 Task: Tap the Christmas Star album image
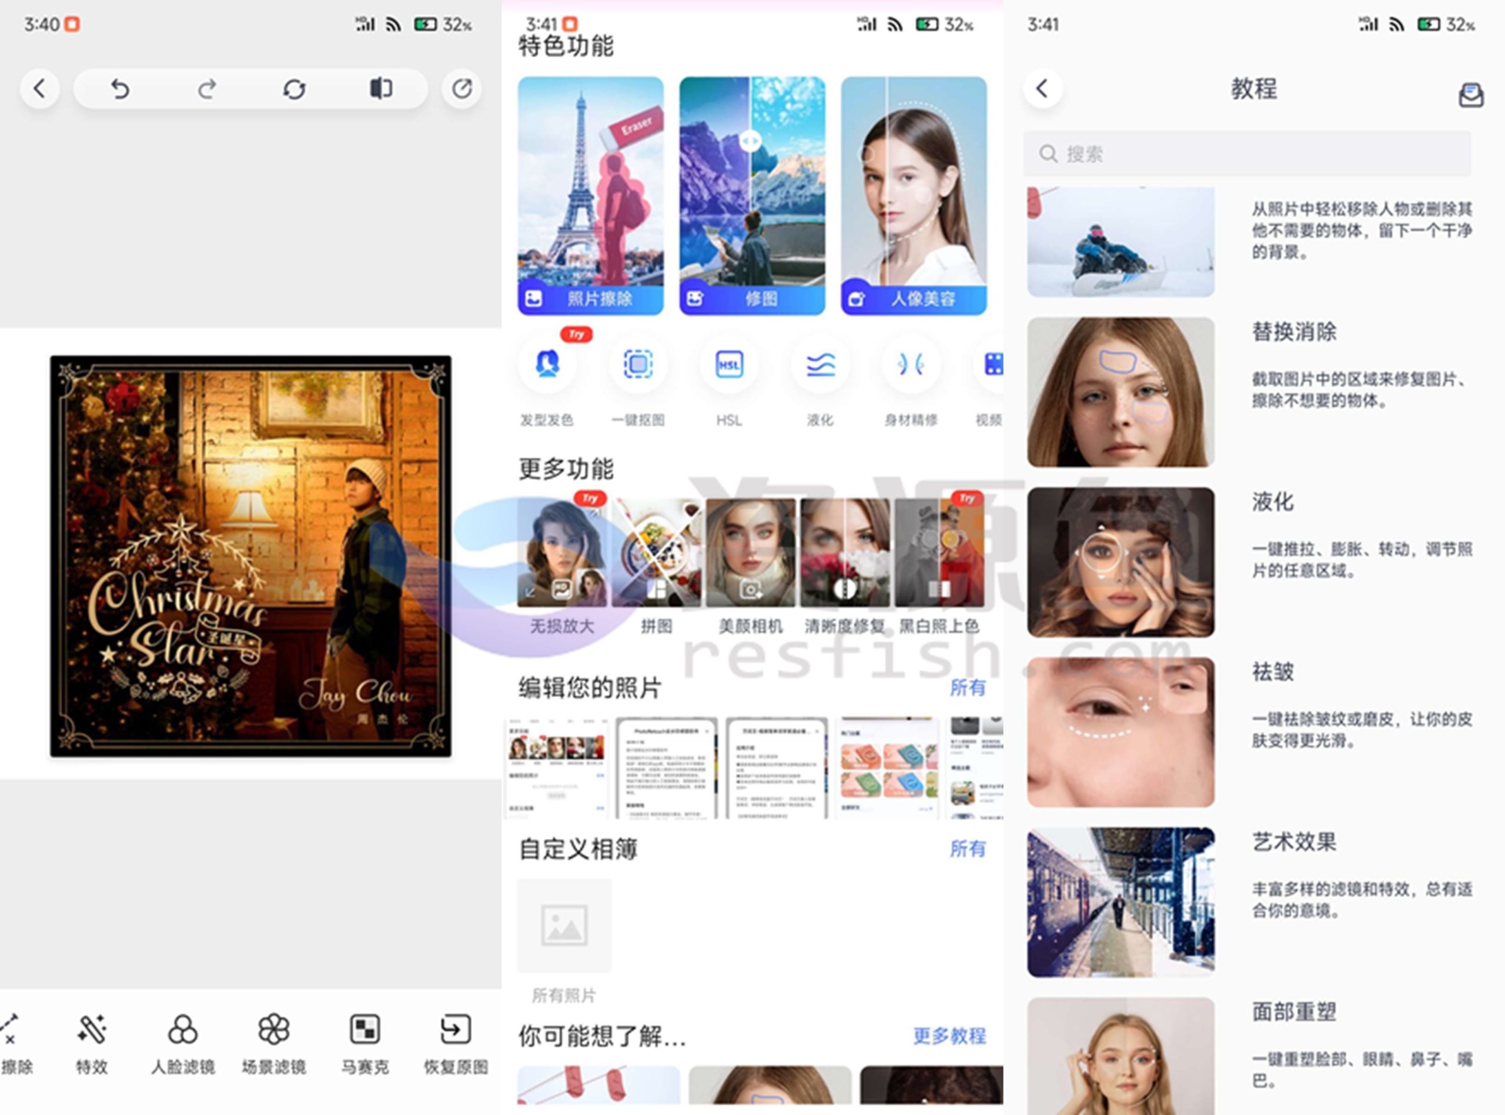[x=251, y=556]
